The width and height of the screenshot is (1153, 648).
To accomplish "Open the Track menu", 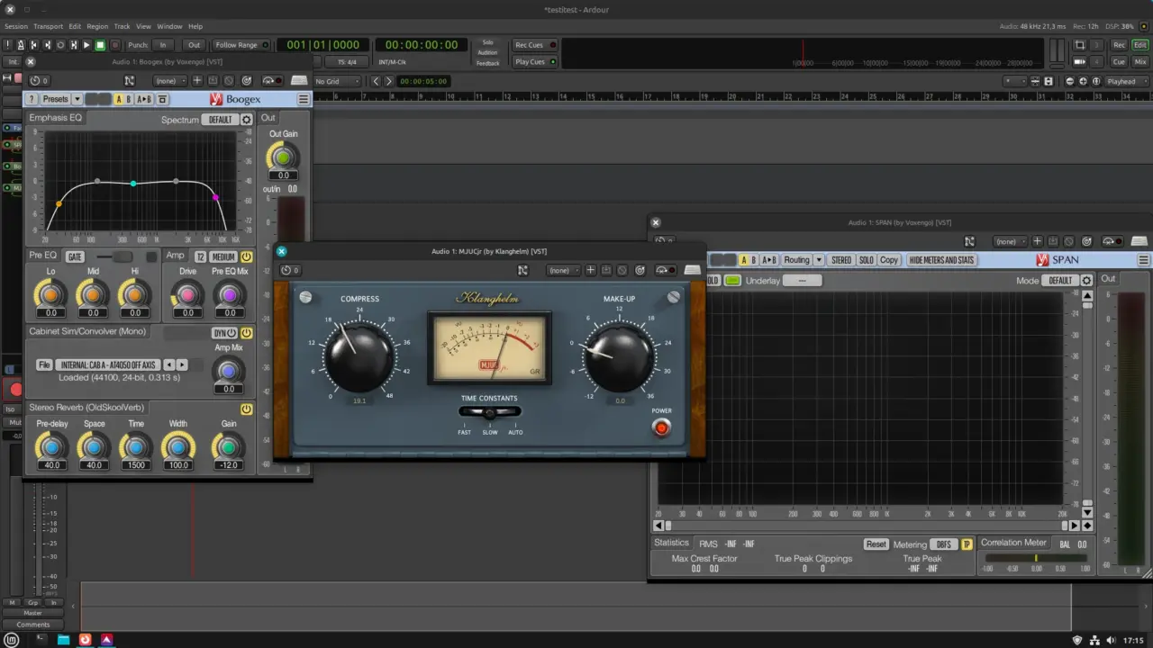I will pos(122,26).
